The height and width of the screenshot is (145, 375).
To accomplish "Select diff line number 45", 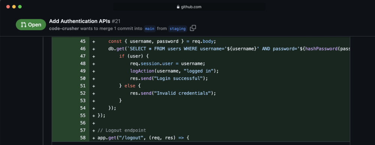I will [x=82, y=41].
